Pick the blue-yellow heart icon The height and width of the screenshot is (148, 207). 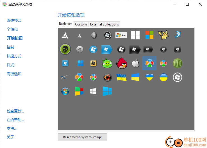pyautogui.click(x=149, y=77)
